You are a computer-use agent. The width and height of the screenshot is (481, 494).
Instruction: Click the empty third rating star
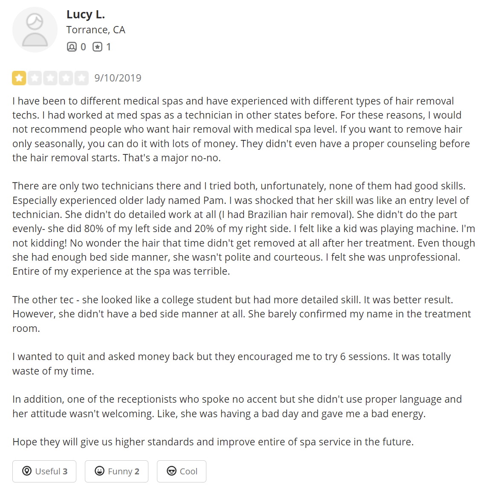tap(50, 78)
